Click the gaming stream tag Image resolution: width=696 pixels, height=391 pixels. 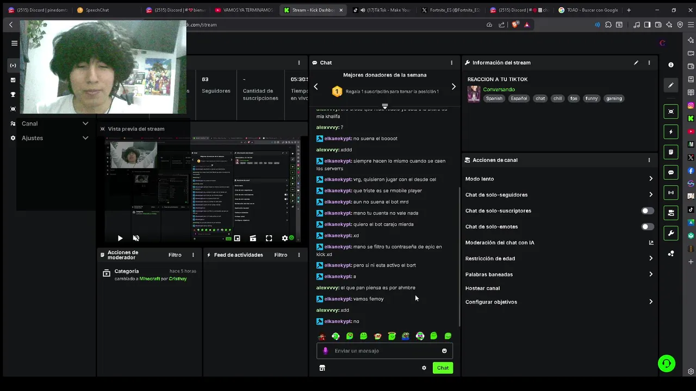(614, 98)
